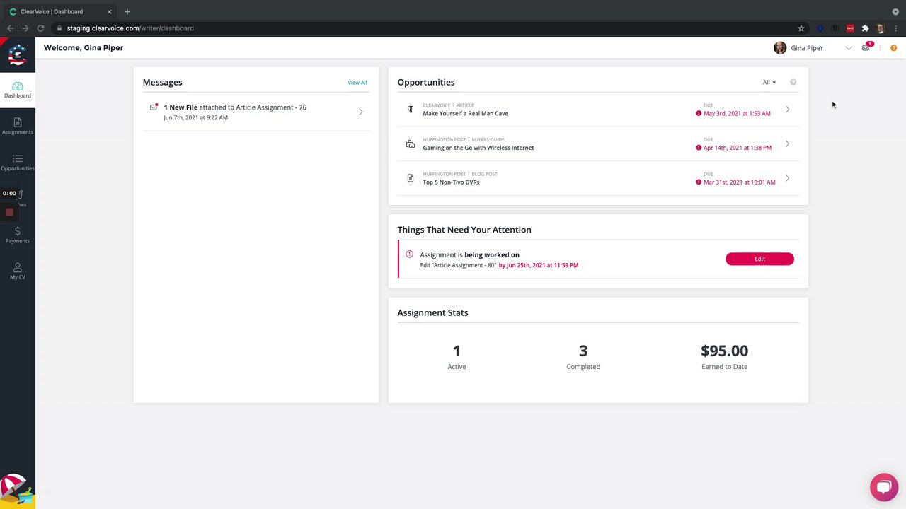This screenshot has width=906, height=509.
Task: Click the envelope icon on New File message
Action: click(x=154, y=107)
